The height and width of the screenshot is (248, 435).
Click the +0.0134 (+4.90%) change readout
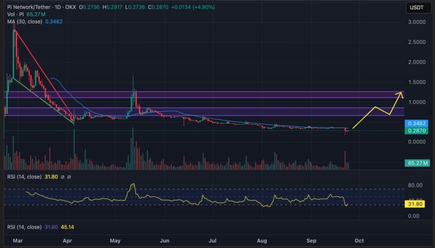[x=193, y=7]
